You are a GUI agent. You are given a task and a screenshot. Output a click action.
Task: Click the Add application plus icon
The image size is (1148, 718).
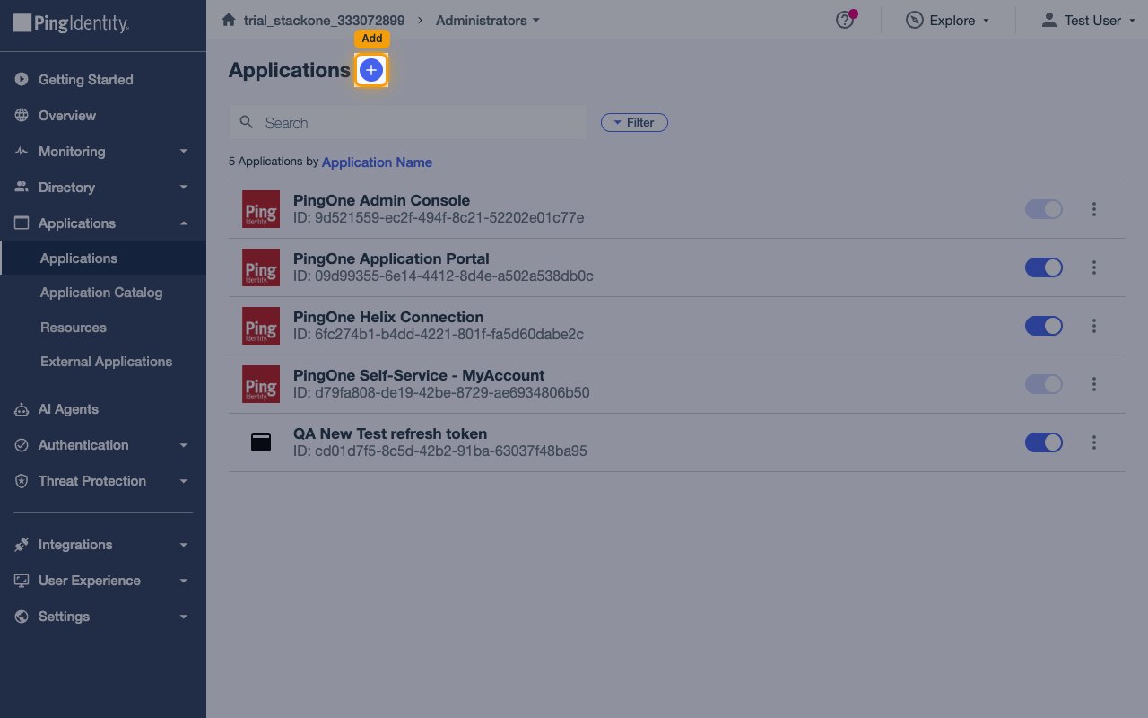click(x=371, y=70)
